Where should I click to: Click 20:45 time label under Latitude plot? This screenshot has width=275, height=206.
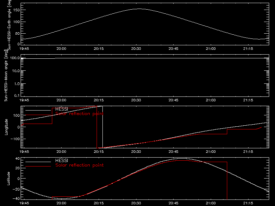click(173, 203)
